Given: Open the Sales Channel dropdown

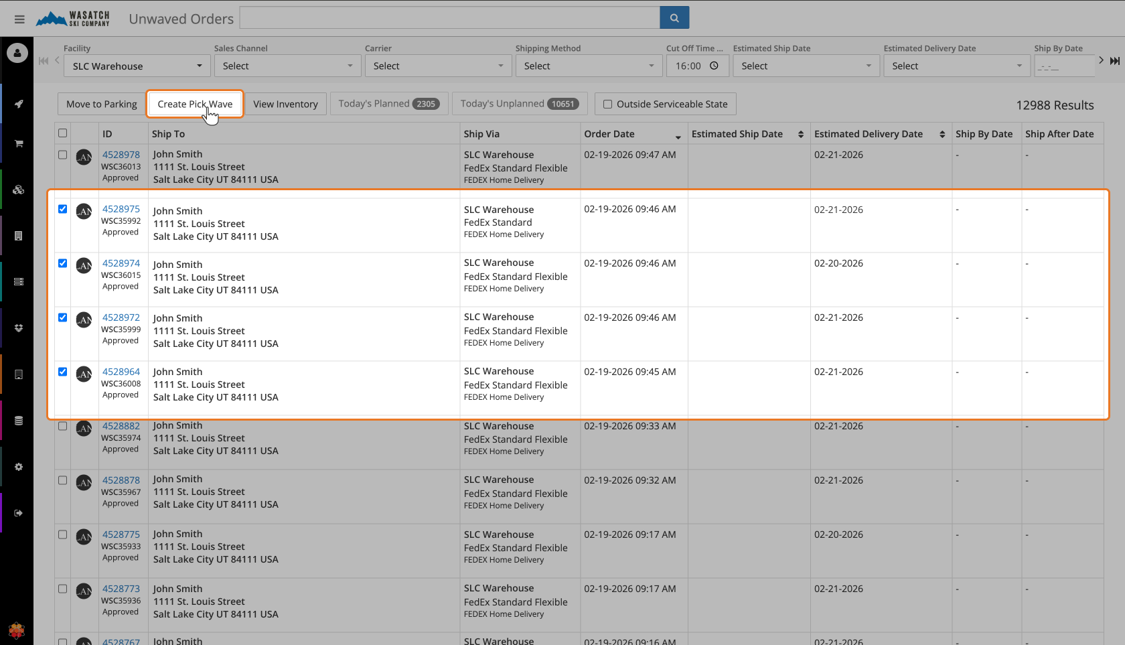Looking at the screenshot, I should [288, 66].
